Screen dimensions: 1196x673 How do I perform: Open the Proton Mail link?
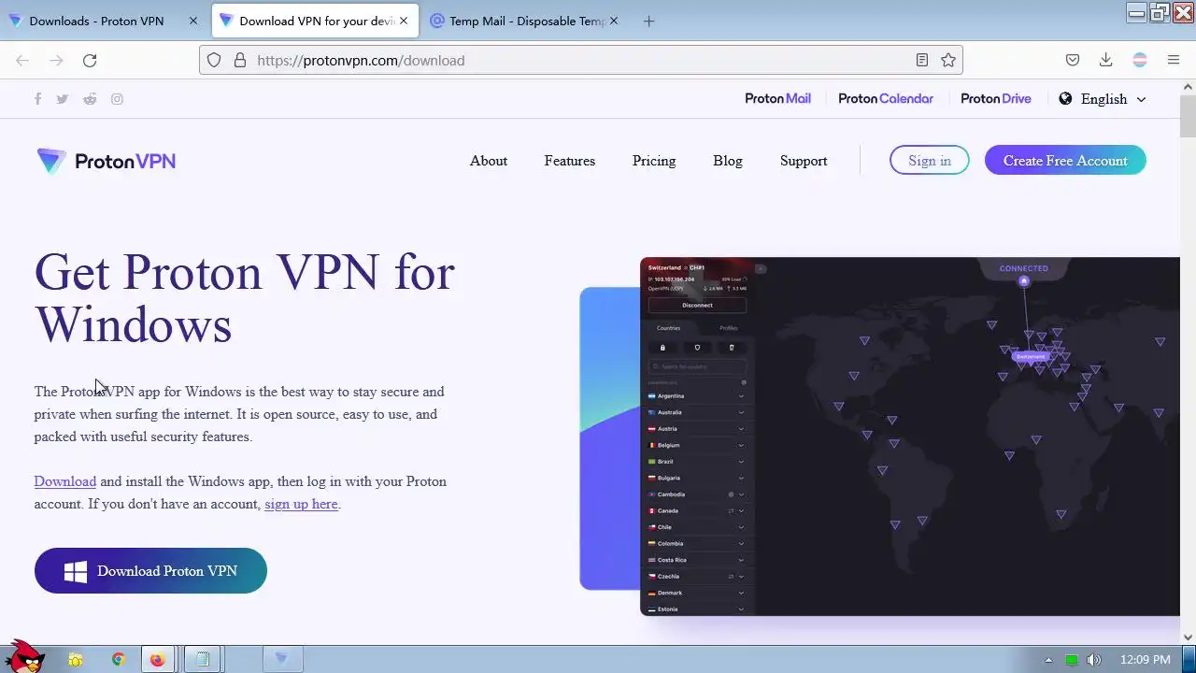tap(777, 99)
